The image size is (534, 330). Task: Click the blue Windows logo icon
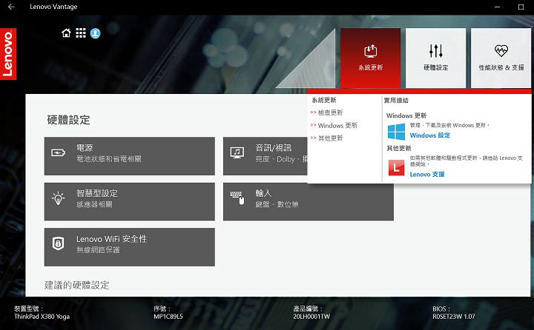pos(396,132)
